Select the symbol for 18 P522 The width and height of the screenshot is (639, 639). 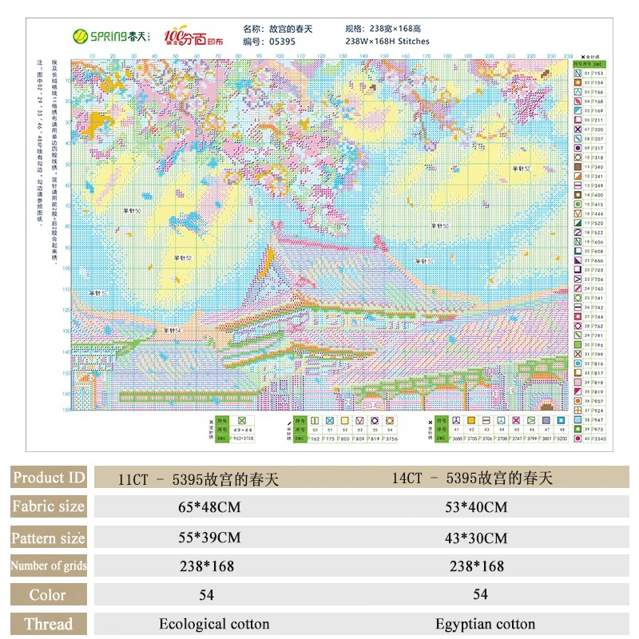tap(577, 232)
